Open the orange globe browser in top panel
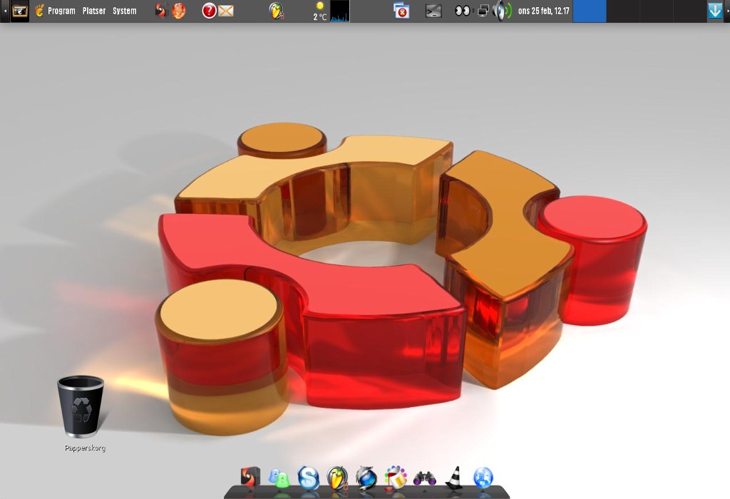Image resolution: width=730 pixels, height=499 pixels. 178,10
